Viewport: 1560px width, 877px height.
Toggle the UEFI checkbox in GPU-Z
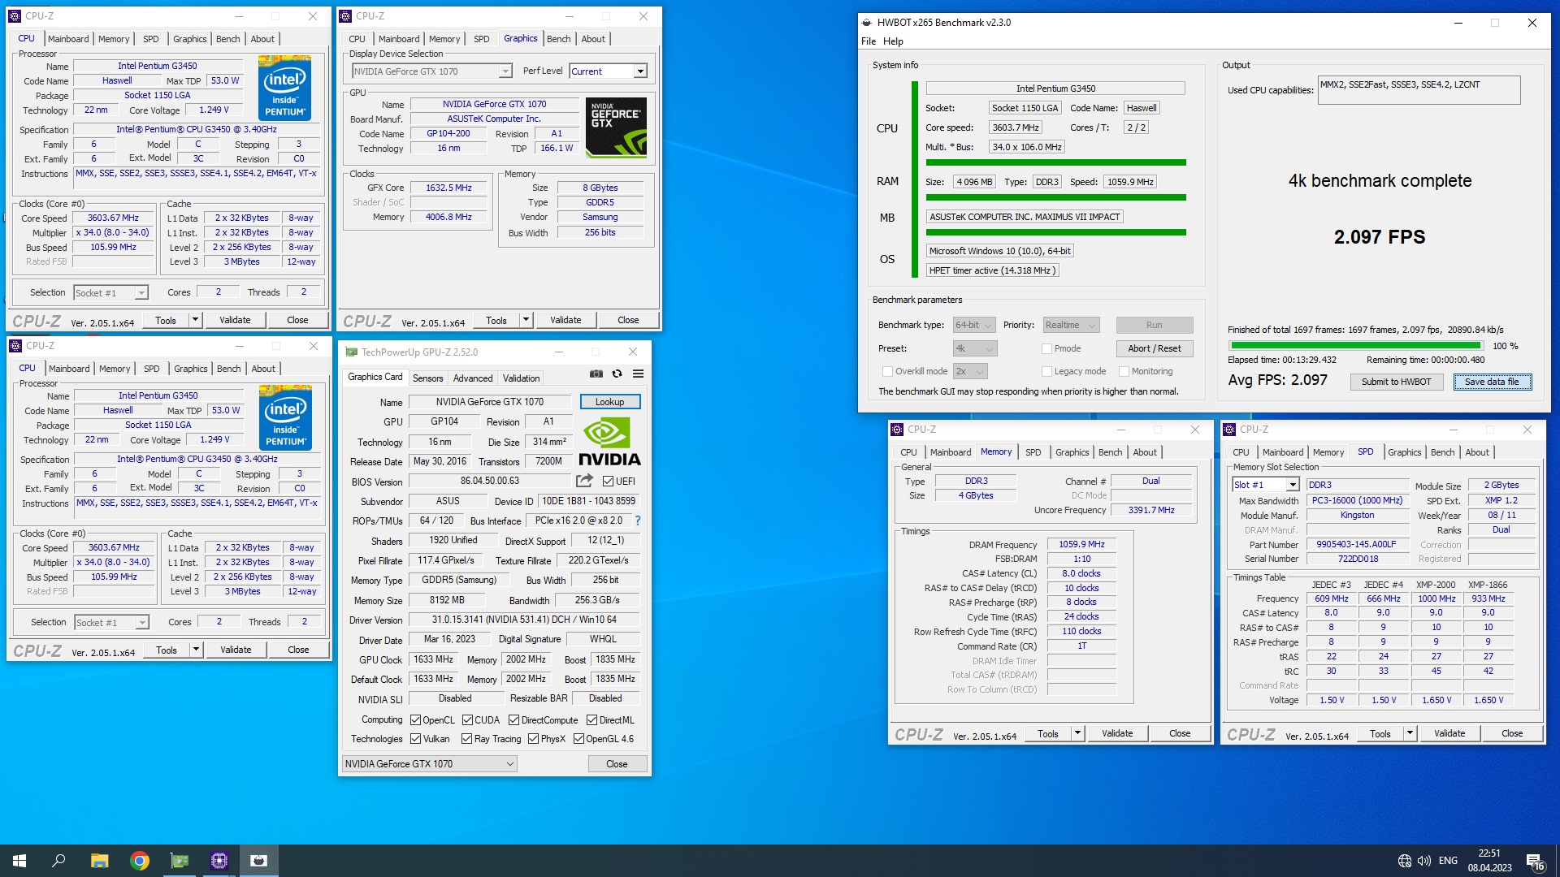(x=608, y=481)
